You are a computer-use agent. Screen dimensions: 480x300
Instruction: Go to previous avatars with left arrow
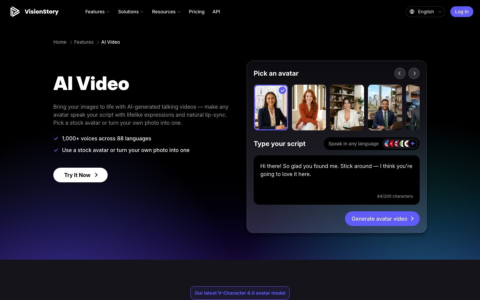[x=400, y=73]
